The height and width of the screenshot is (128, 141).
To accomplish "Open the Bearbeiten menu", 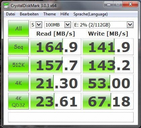I will click(x=29, y=14).
